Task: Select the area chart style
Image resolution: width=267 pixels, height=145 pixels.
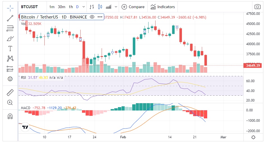Action: coord(108,7)
